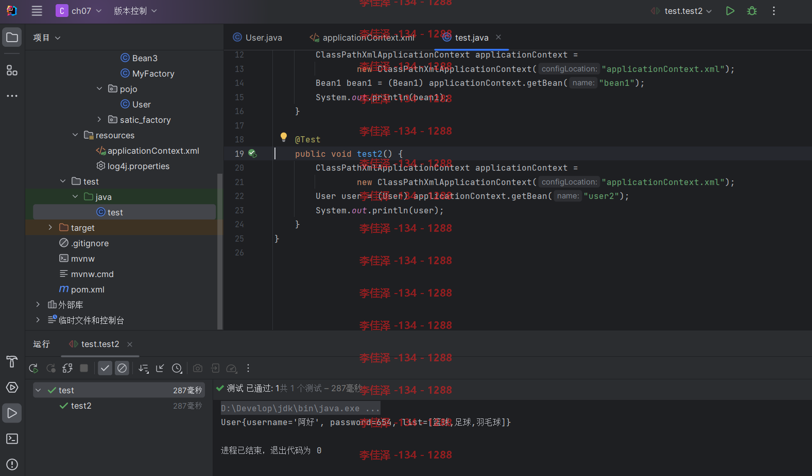
Task: Open applicationContext.xml in project tree
Action: pos(147,151)
